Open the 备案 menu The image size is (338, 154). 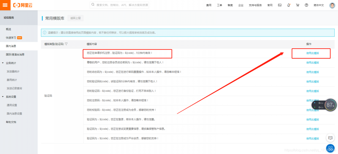point(230,5)
